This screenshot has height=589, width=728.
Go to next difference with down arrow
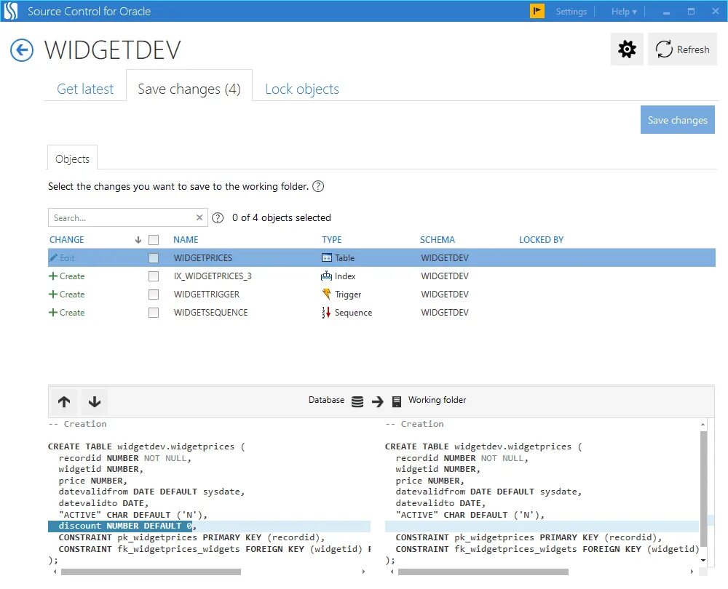(x=95, y=401)
